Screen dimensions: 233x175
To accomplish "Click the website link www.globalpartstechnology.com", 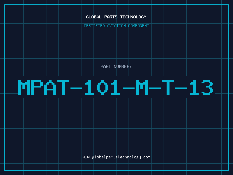I will pos(116,157).
